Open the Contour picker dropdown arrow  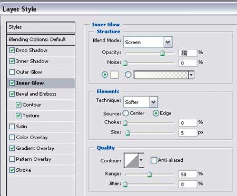[x=141, y=160]
